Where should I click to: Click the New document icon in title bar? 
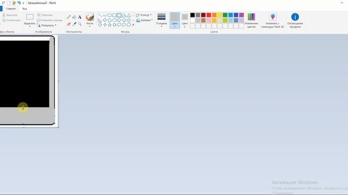point(9,3)
